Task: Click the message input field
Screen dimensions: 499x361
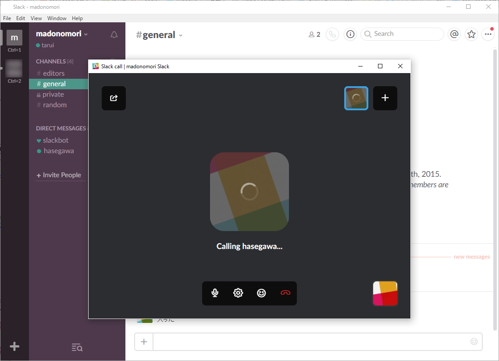Action: pyautogui.click(x=309, y=342)
